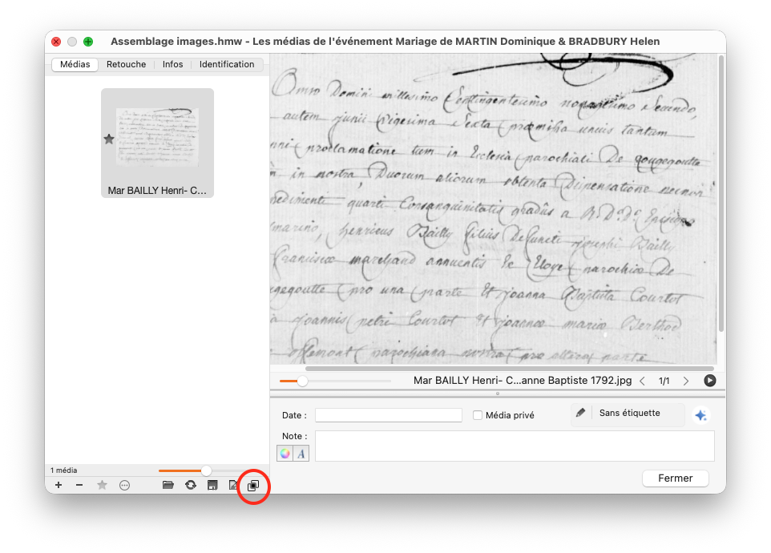
Task: Click the circular arrows refresh icon
Action: pyautogui.click(x=191, y=485)
